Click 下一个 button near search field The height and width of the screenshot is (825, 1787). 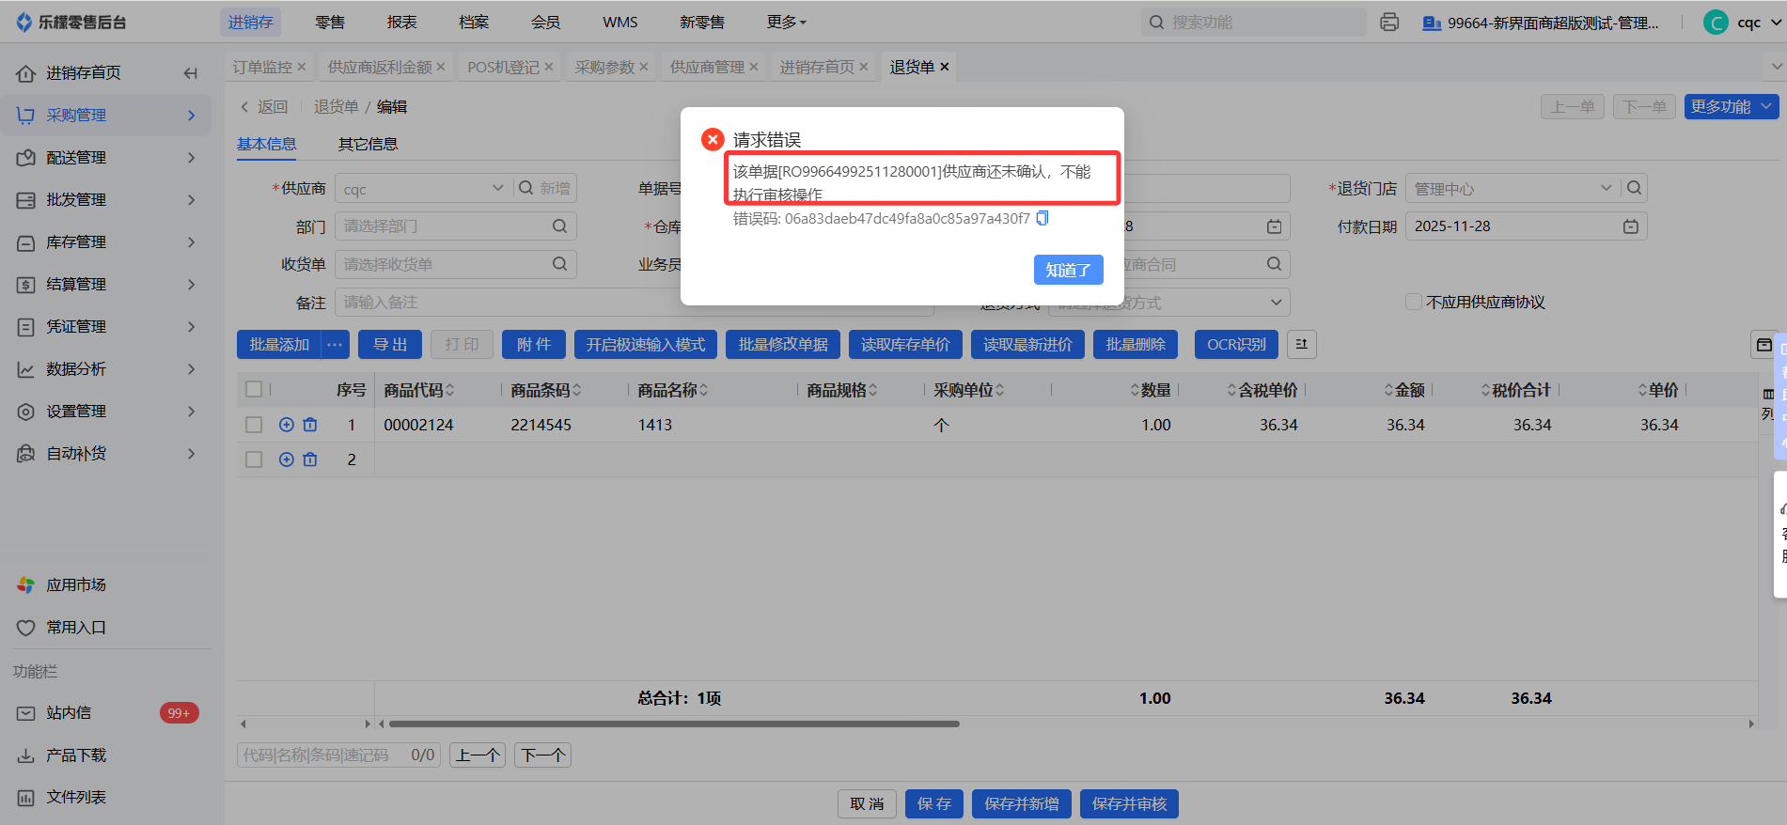point(542,755)
